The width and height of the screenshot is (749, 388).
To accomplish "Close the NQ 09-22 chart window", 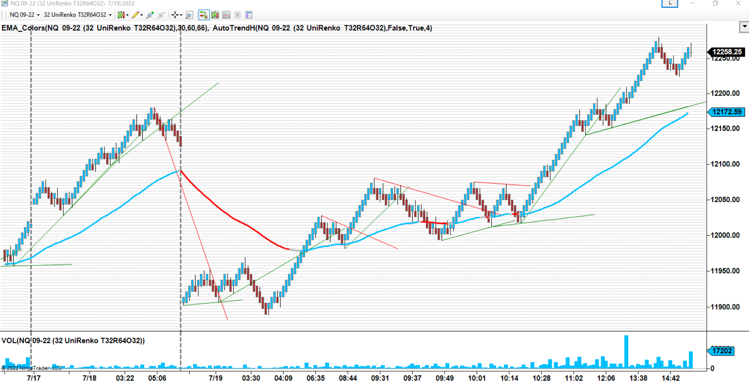I will tap(738, 3).
